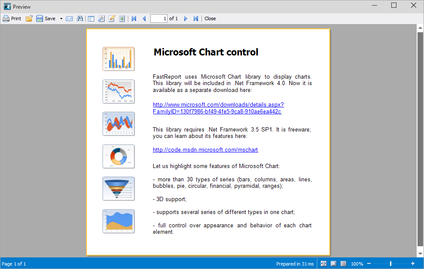This screenshot has height=269, width=424.
Task: Close the preview via Close toolbar button
Action: pos(210,18)
